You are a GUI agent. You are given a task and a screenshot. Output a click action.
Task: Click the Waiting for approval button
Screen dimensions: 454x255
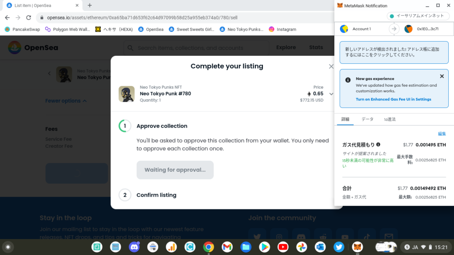175,170
